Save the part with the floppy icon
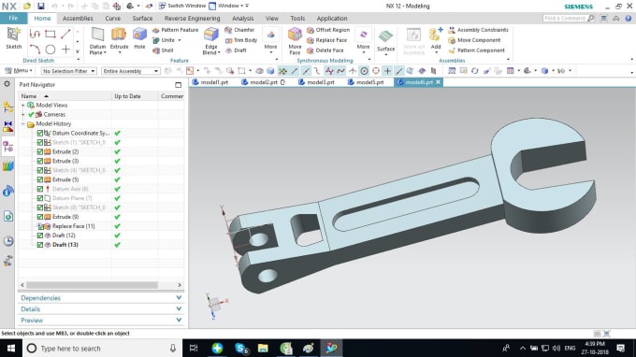The height and width of the screenshot is (357, 636). tap(40, 7)
